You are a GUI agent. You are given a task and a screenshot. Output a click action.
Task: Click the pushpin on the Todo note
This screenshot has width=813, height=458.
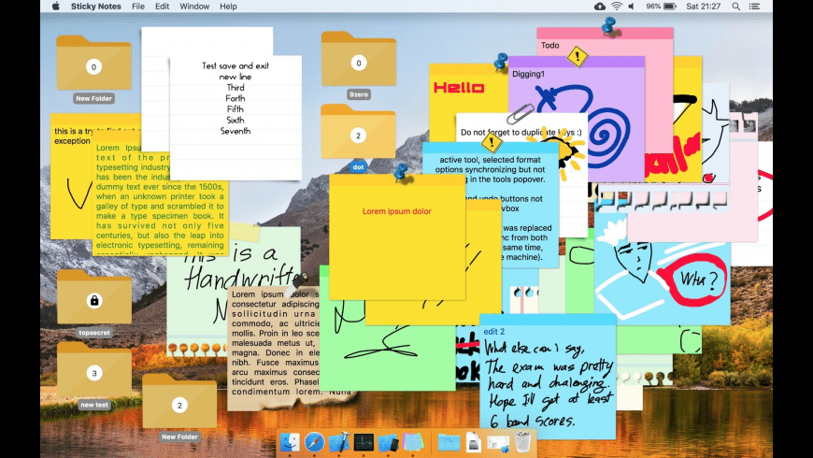[x=609, y=26]
